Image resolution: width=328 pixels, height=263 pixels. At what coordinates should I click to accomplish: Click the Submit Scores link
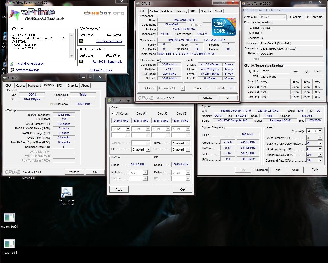coord(101,70)
